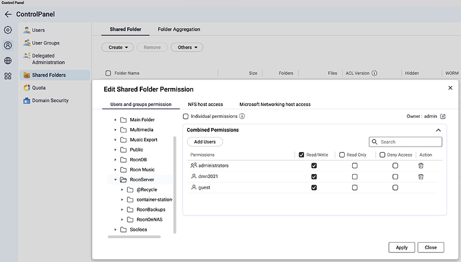
Task: Close the Edit Shared Folder Permission dialog
Action: (450, 88)
